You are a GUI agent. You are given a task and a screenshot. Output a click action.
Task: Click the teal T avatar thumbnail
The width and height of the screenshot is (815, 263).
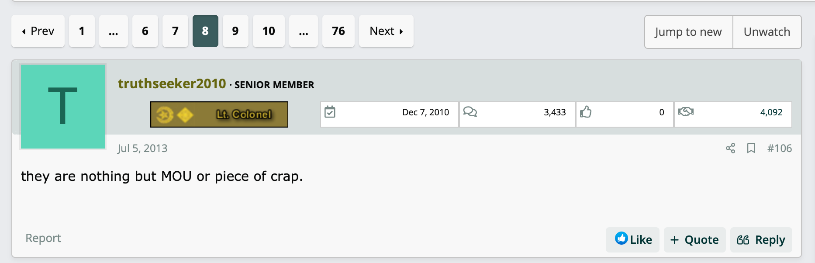pos(63,107)
